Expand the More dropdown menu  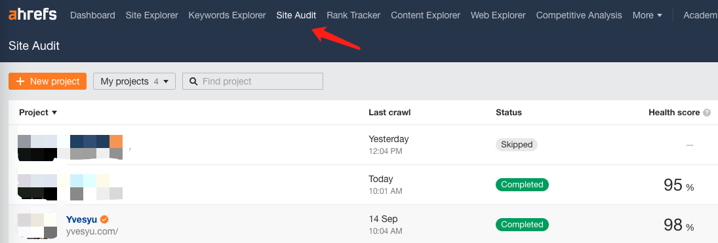pyautogui.click(x=647, y=15)
